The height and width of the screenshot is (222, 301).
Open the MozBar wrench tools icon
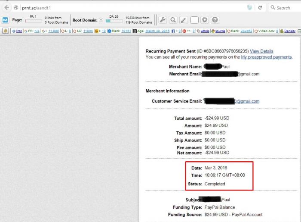pyautogui.click(x=163, y=20)
